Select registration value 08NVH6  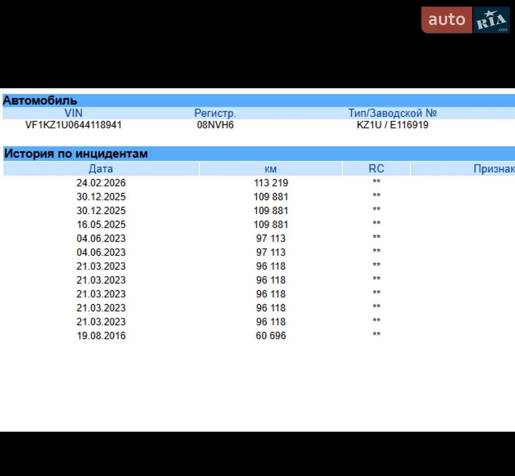[215, 125]
